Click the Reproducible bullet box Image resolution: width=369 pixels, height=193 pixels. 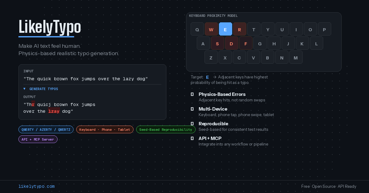(192, 124)
